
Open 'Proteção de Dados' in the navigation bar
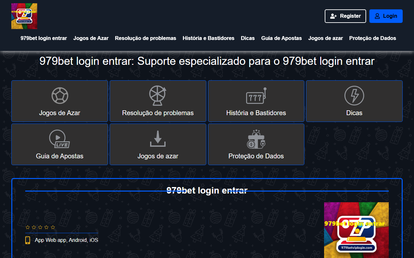(x=373, y=38)
